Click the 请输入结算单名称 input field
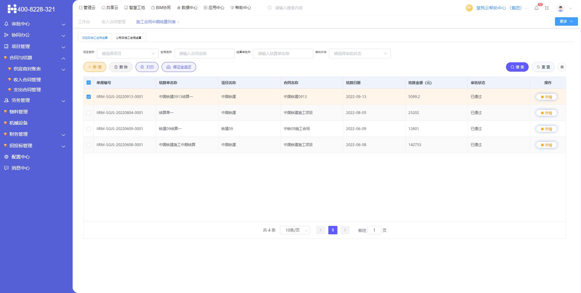Screen dimensions: 581x293 coord(283,54)
